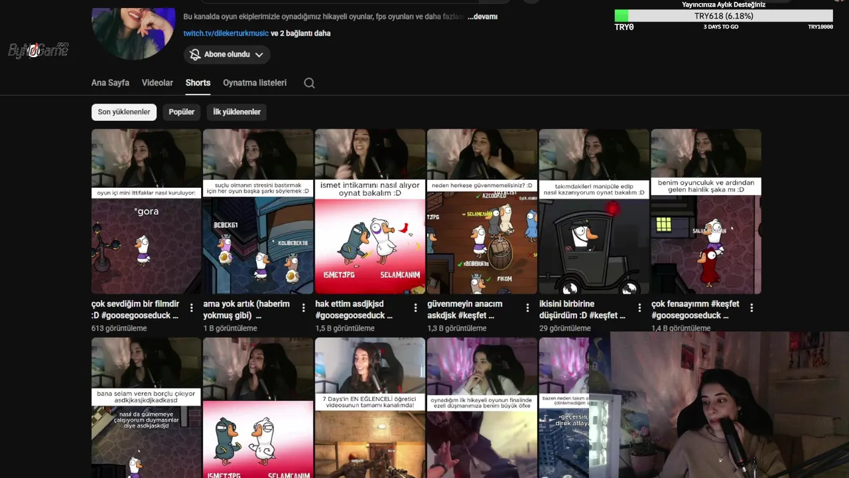Click the '1,5 B görüntüleme' view count
849x478 pixels.
pyautogui.click(x=345, y=329)
